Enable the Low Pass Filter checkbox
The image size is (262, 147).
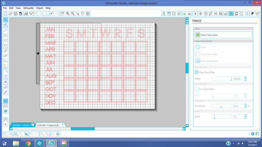click(x=196, y=89)
